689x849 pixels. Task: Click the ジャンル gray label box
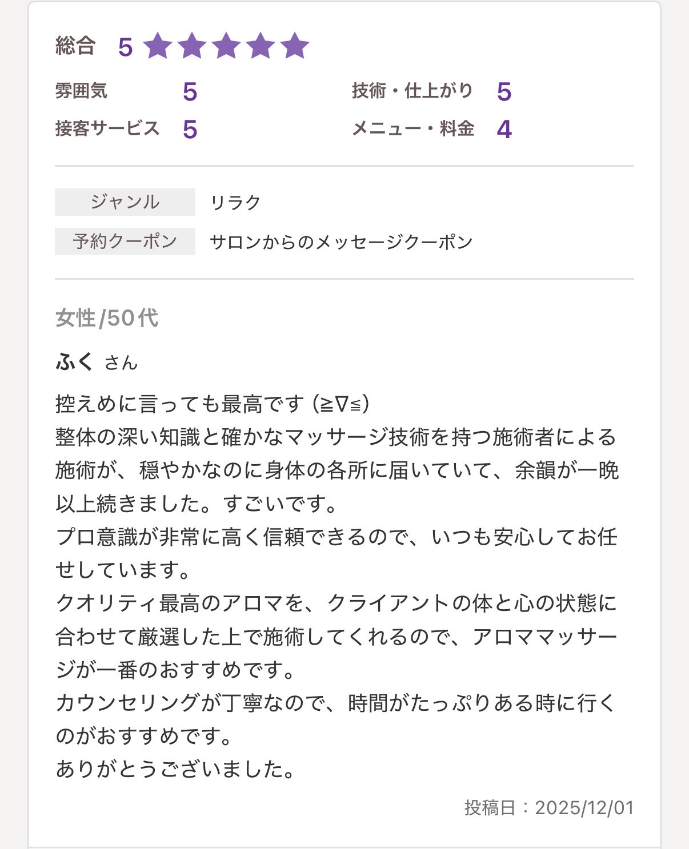point(125,202)
